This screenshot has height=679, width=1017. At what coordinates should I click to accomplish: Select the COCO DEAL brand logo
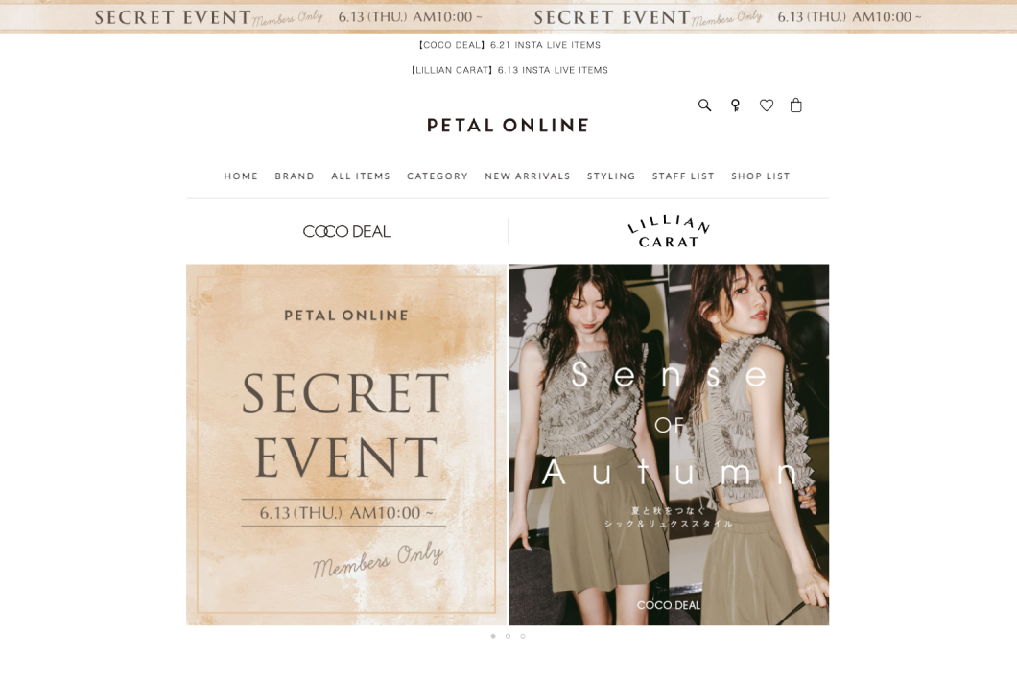pos(347,231)
